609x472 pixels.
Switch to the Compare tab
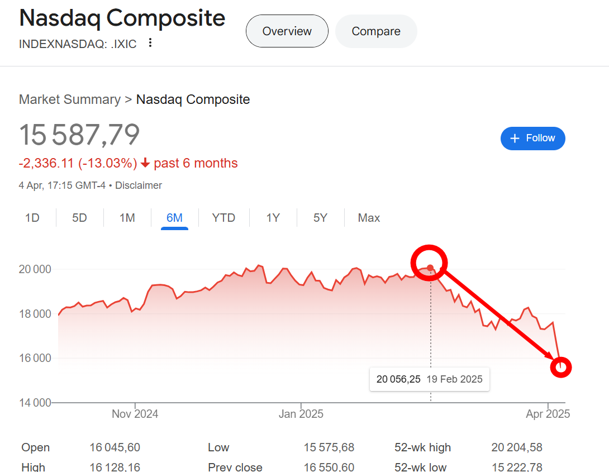click(376, 31)
